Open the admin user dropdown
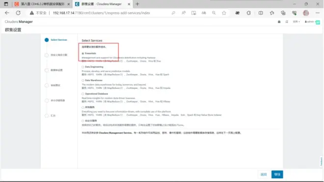The image size is (324, 182). [x=309, y=22]
